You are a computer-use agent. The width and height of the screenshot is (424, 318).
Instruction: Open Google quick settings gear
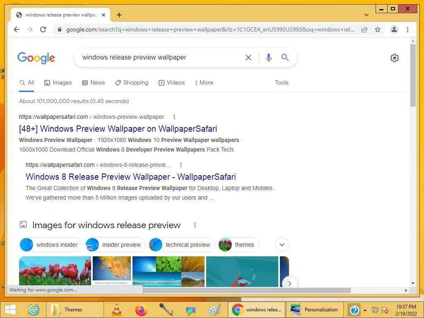(395, 58)
